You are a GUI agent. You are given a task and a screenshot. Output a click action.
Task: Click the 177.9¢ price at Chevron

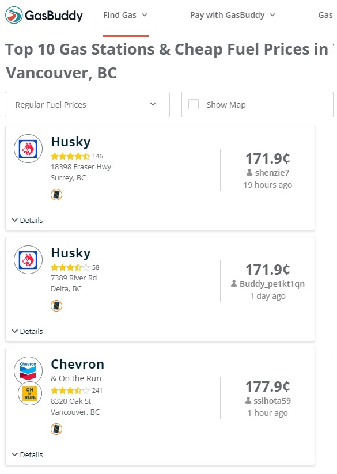pos(268,386)
